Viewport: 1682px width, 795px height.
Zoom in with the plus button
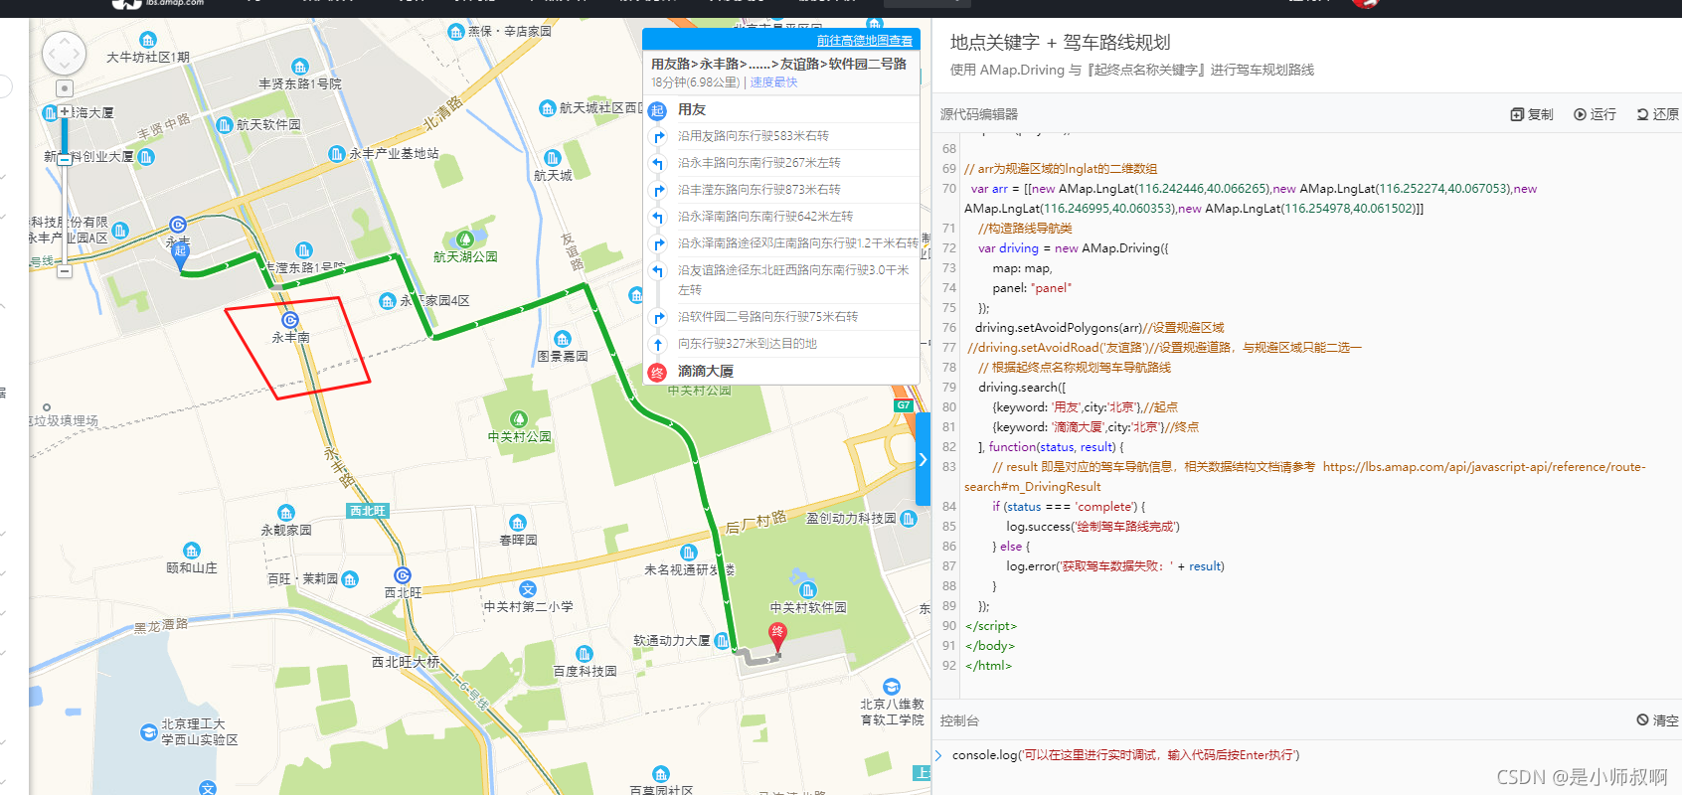tap(65, 111)
